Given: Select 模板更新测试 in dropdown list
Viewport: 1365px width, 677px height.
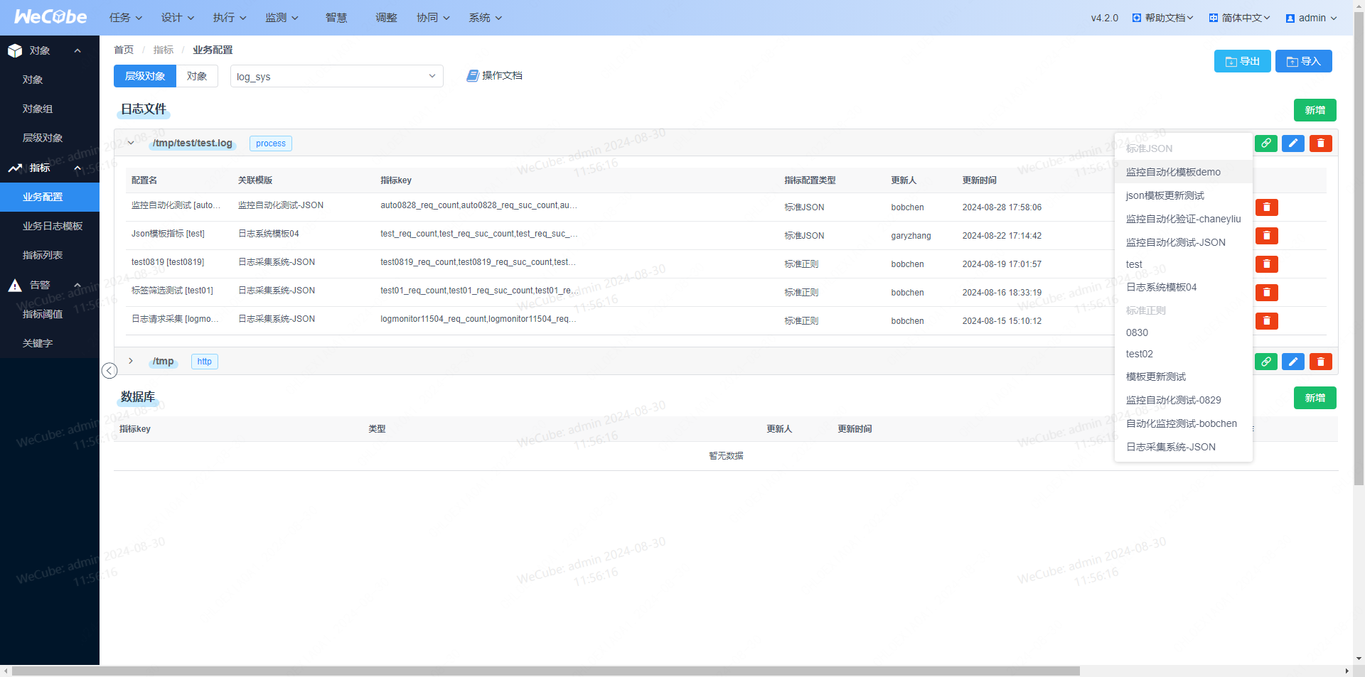Looking at the screenshot, I should click(1184, 377).
